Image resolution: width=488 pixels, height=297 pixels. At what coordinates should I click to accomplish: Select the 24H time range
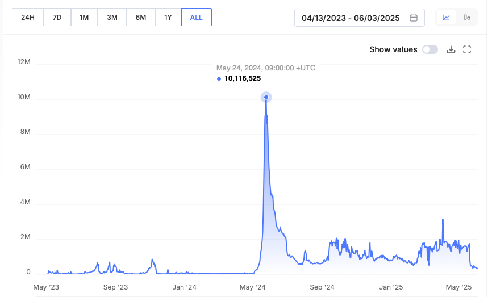[28, 18]
